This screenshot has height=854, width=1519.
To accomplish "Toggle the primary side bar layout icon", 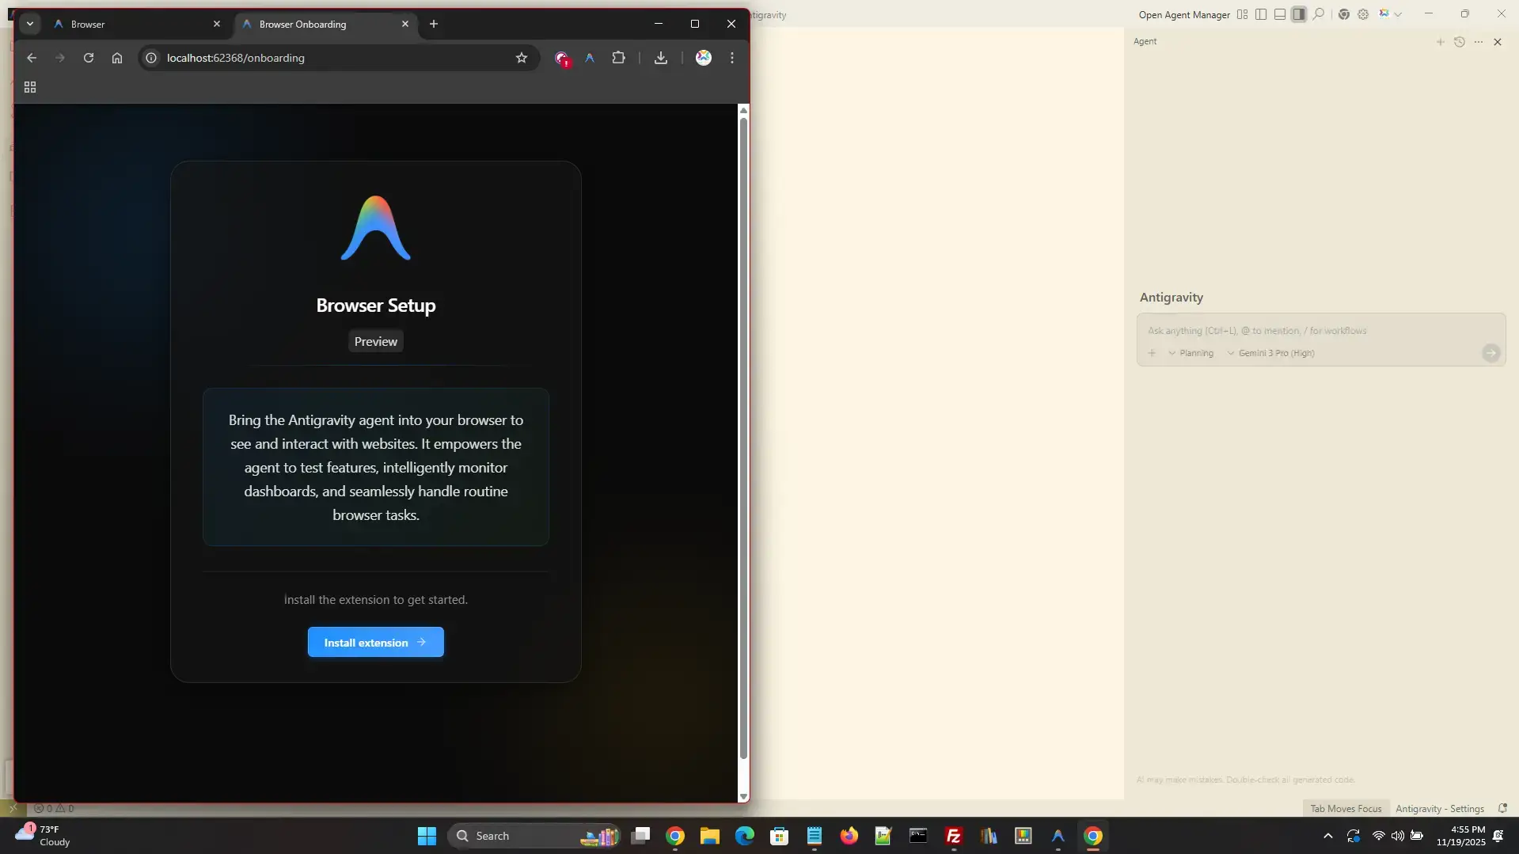I will [x=1261, y=14].
